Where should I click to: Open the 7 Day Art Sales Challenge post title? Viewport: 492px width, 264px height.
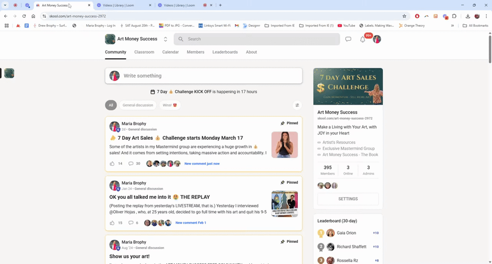176,138
